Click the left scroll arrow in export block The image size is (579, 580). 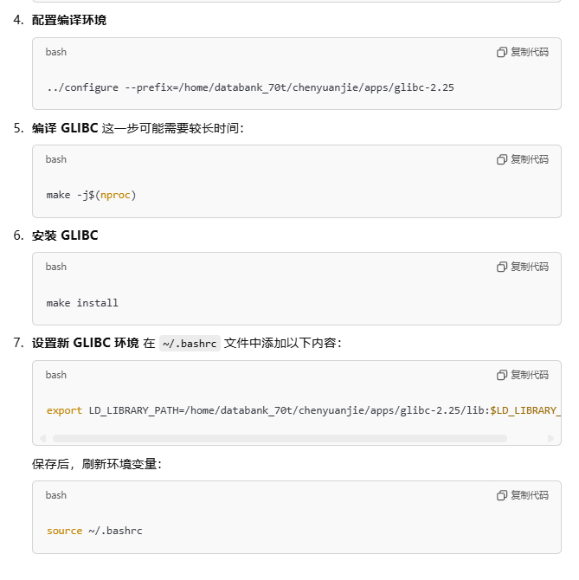[43, 438]
